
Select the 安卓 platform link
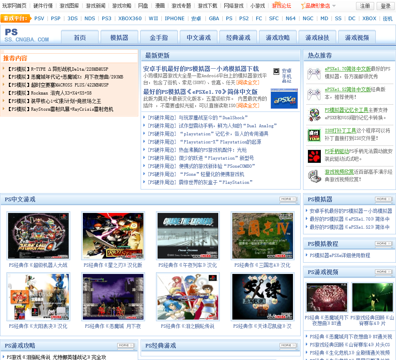click(x=196, y=19)
